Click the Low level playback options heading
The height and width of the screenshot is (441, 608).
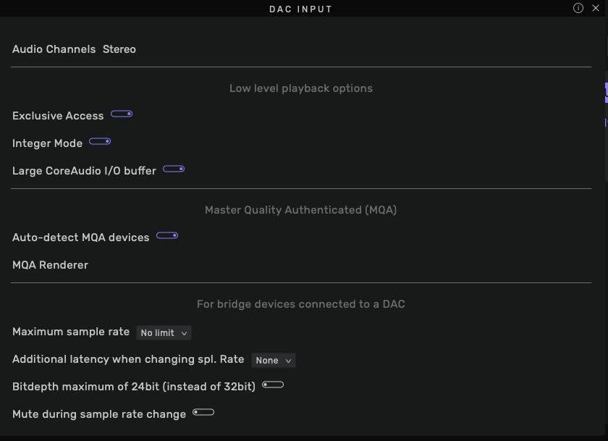[x=301, y=88]
